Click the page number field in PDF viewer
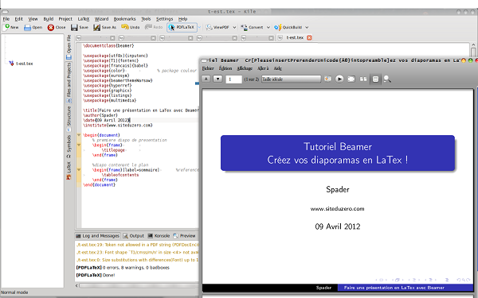 (233, 79)
